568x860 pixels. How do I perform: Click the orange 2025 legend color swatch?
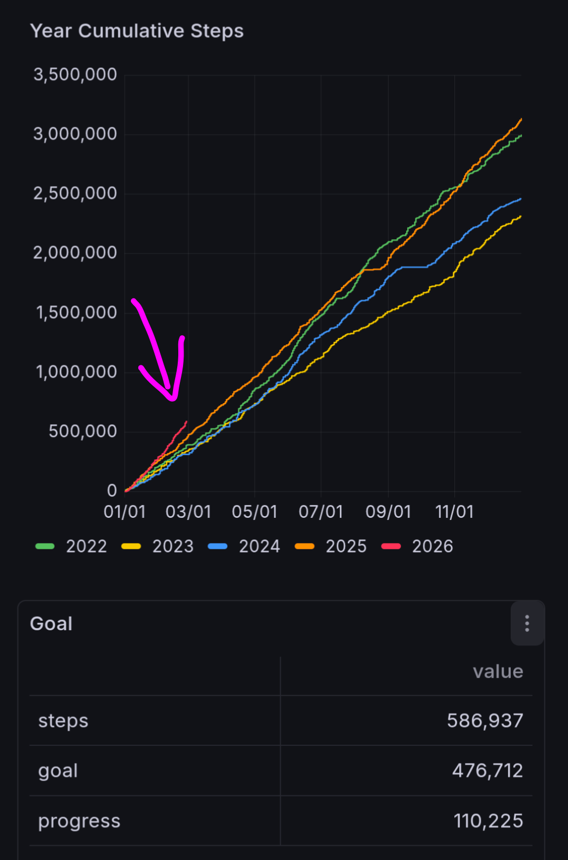click(x=305, y=546)
